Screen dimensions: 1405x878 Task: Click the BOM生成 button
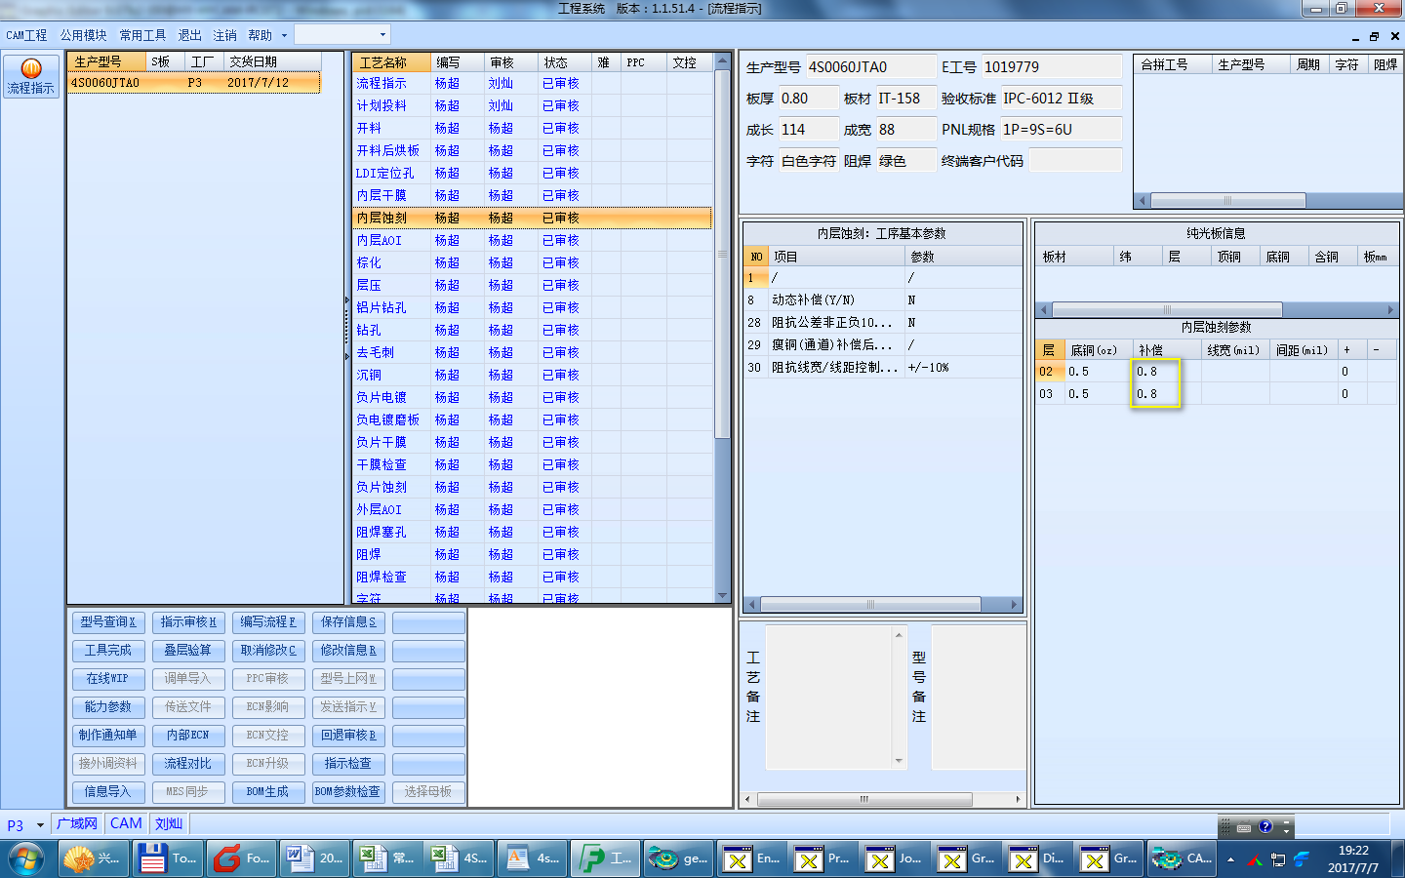[x=268, y=792]
